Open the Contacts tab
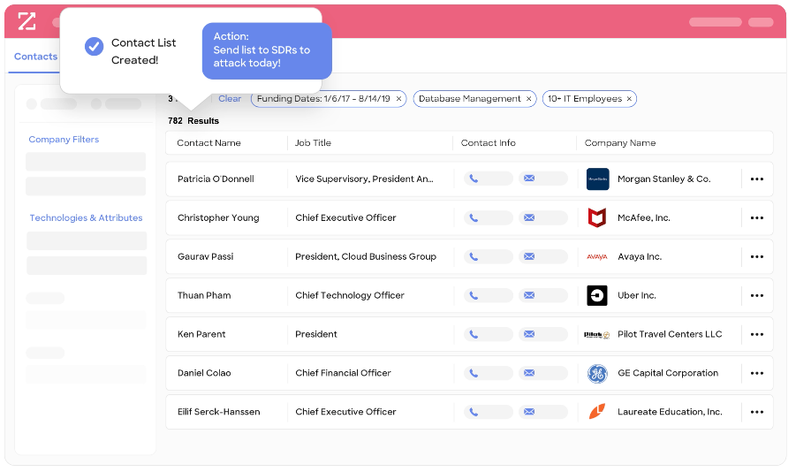This screenshot has height=472, width=796. [35, 57]
